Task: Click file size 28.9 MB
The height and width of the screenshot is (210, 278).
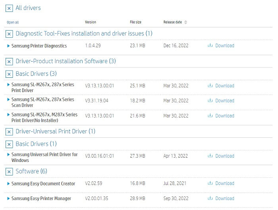Action: 137,198
